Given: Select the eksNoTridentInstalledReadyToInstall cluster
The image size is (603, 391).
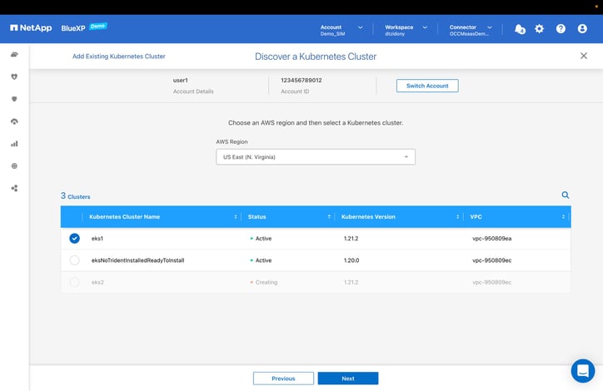Looking at the screenshot, I should (x=75, y=260).
